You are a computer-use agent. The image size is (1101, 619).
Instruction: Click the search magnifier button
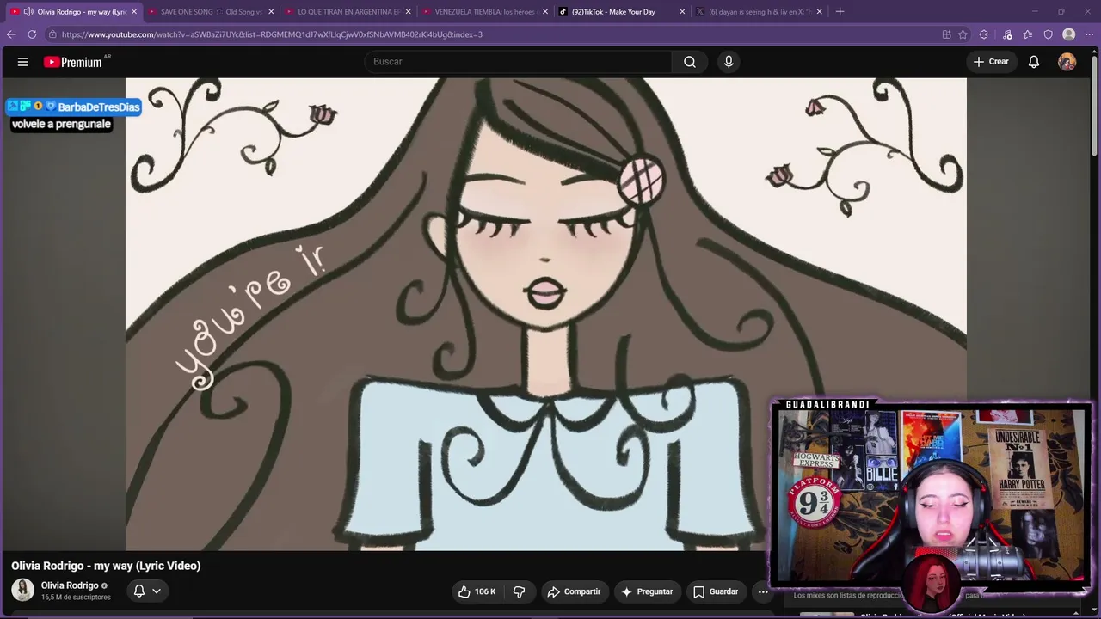(690, 62)
